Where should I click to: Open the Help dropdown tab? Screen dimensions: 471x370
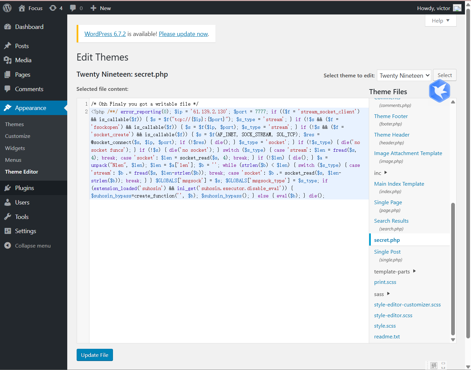click(x=441, y=21)
